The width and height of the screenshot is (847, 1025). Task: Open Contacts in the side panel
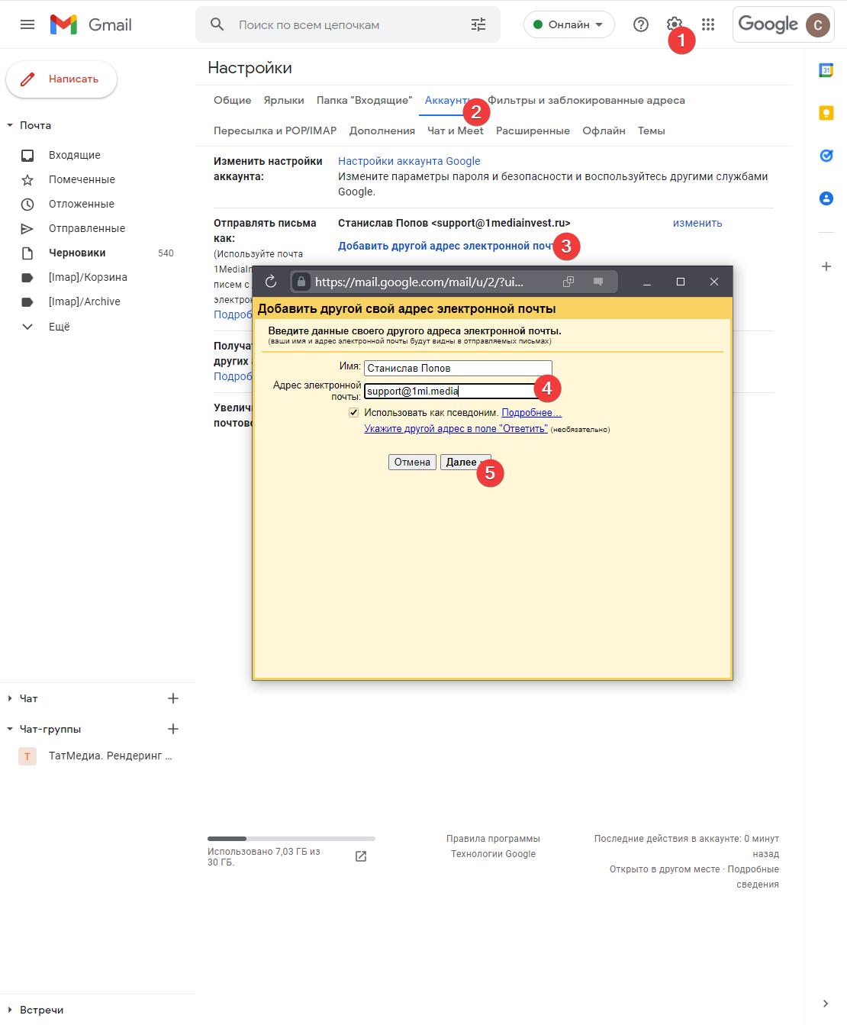pyautogui.click(x=826, y=198)
